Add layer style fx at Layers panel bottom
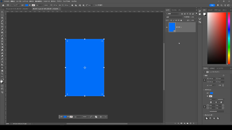Image resolution: width=232 pixels, height=130 pixels. [178, 123]
